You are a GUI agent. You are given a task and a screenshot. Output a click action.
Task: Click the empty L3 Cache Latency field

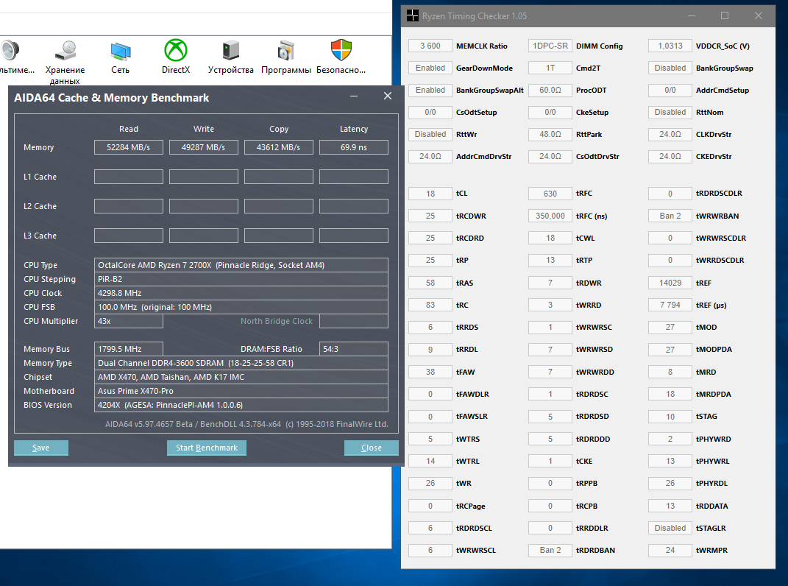coord(354,236)
